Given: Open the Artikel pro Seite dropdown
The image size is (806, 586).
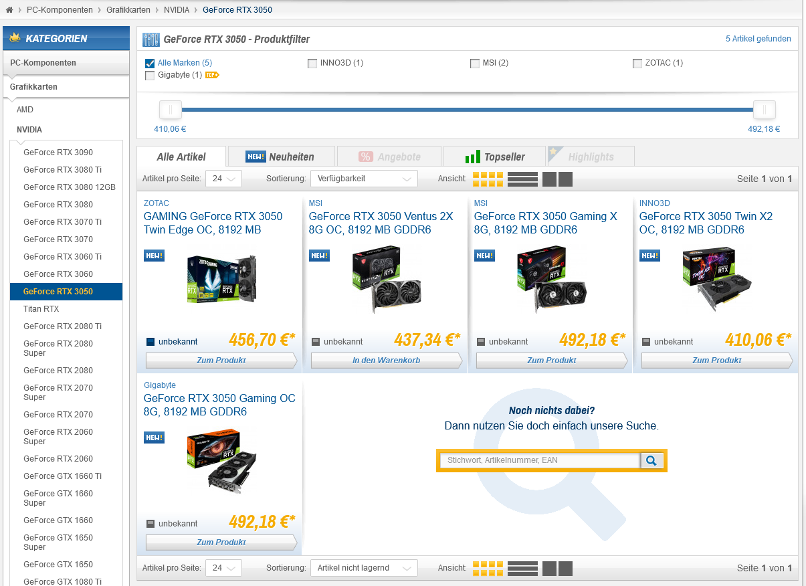Looking at the screenshot, I should pos(223,179).
